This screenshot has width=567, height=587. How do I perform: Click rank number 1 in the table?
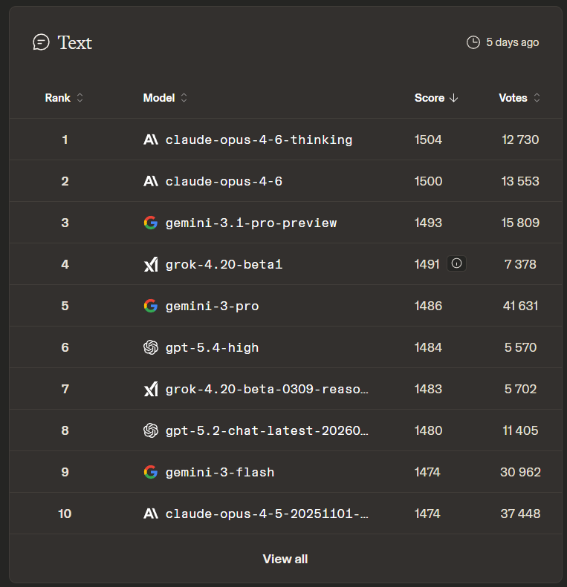65,140
